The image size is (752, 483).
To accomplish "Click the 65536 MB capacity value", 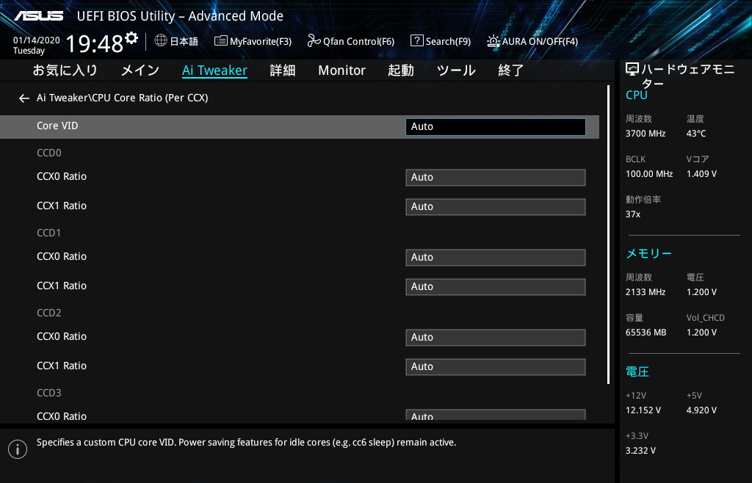I will coord(646,333).
